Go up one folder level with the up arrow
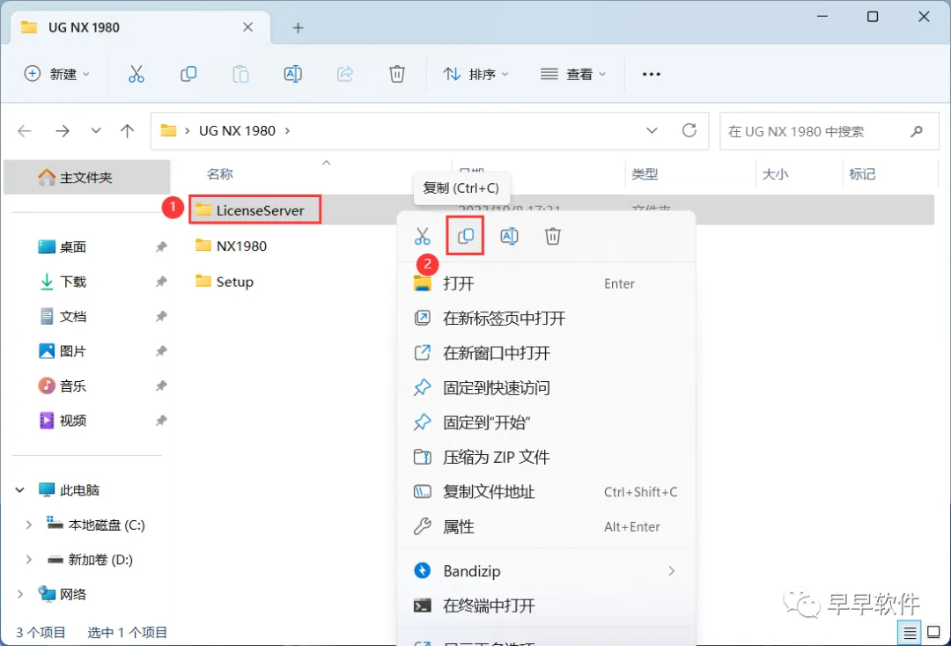This screenshot has width=951, height=646. tap(127, 131)
